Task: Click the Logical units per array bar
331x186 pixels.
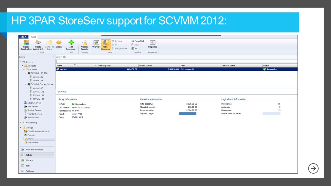Action: click(x=271, y=114)
